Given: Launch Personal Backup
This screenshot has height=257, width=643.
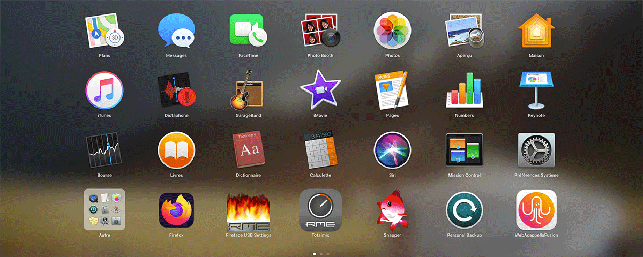Looking at the screenshot, I should click(x=464, y=210).
